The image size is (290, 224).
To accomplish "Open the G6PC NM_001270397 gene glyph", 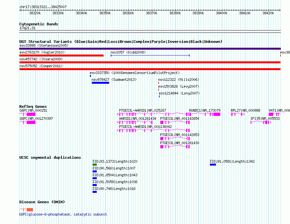I will tap(27, 122).
